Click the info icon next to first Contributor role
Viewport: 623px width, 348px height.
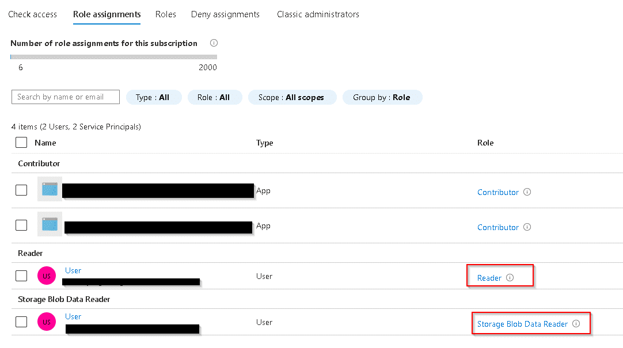pyautogui.click(x=527, y=192)
